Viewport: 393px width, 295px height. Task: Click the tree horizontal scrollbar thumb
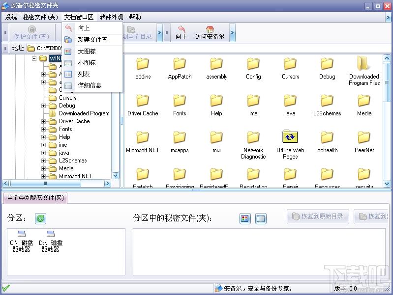tap(45, 184)
